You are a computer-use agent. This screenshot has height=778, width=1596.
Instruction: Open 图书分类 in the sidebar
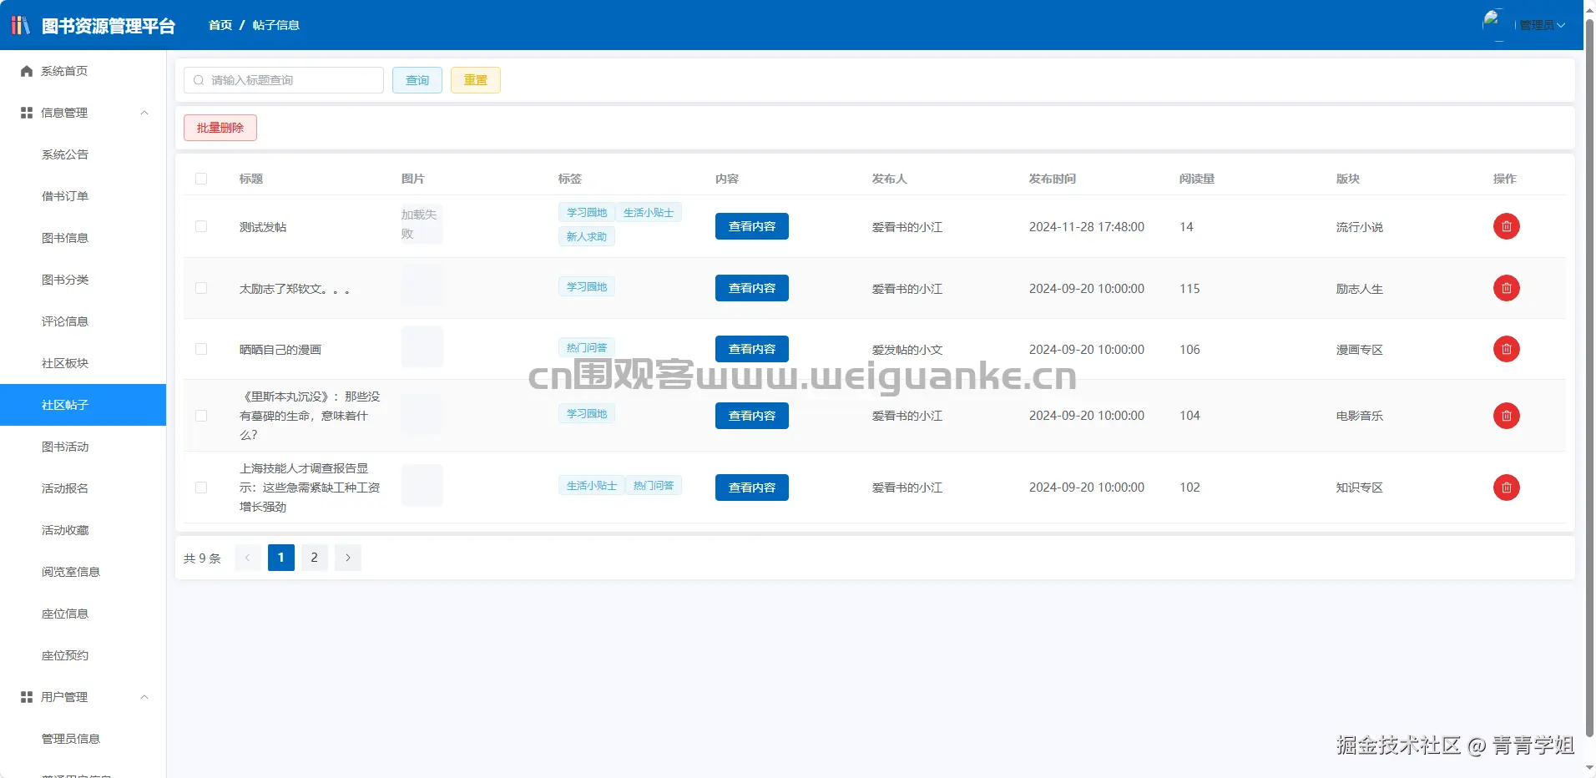pyautogui.click(x=83, y=280)
